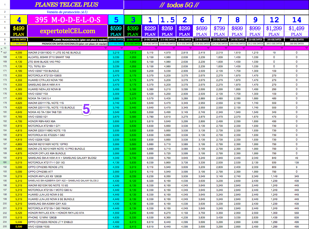Select row 205 by its row header
Viewport: 309px width, 229px height.
5,227
